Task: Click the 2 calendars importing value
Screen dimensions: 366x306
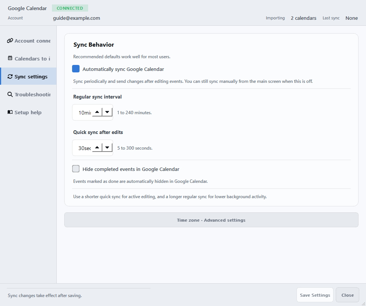Action: tap(303, 18)
